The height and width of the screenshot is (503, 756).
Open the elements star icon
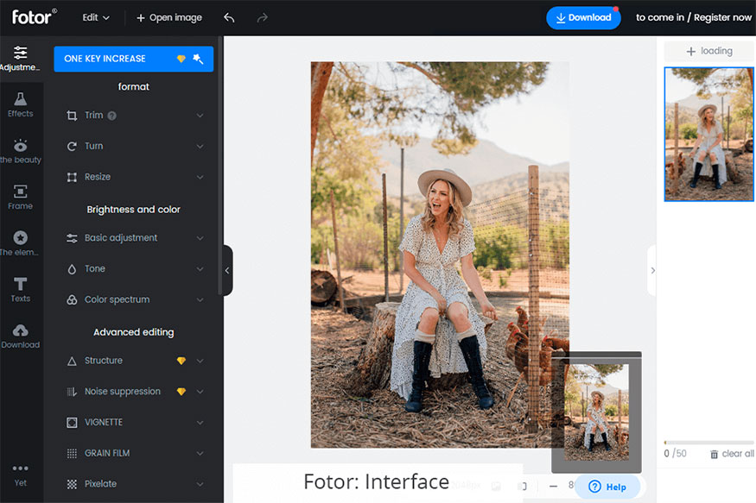20,237
